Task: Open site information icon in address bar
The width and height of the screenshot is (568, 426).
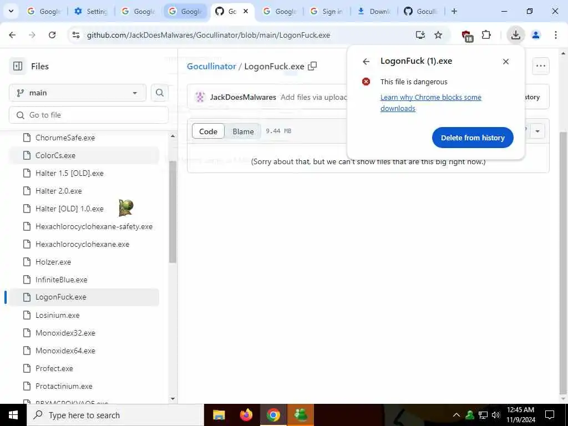Action: point(76,35)
